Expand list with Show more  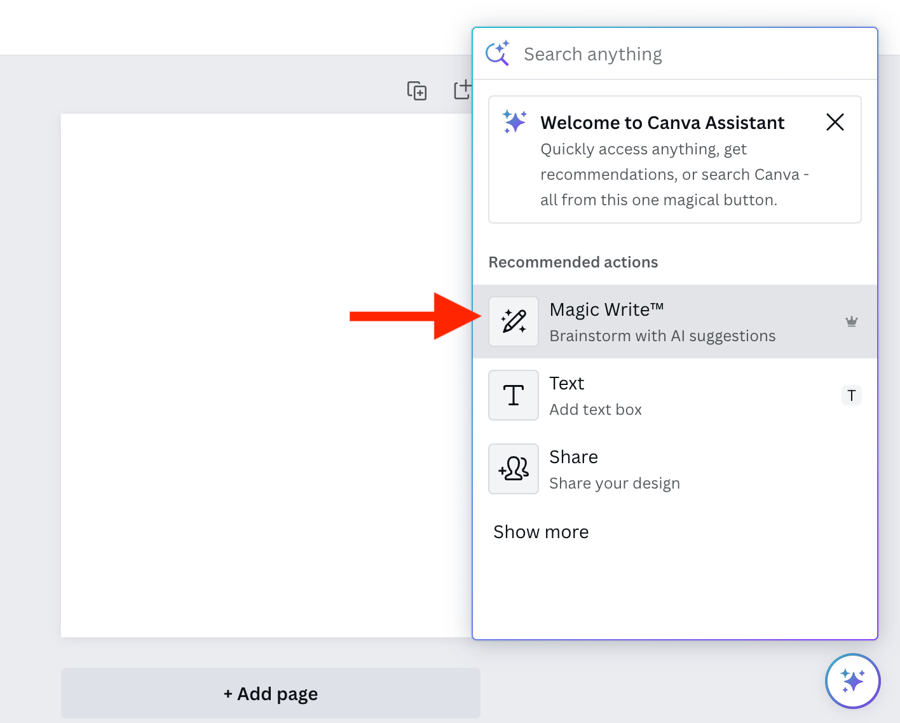point(541,532)
